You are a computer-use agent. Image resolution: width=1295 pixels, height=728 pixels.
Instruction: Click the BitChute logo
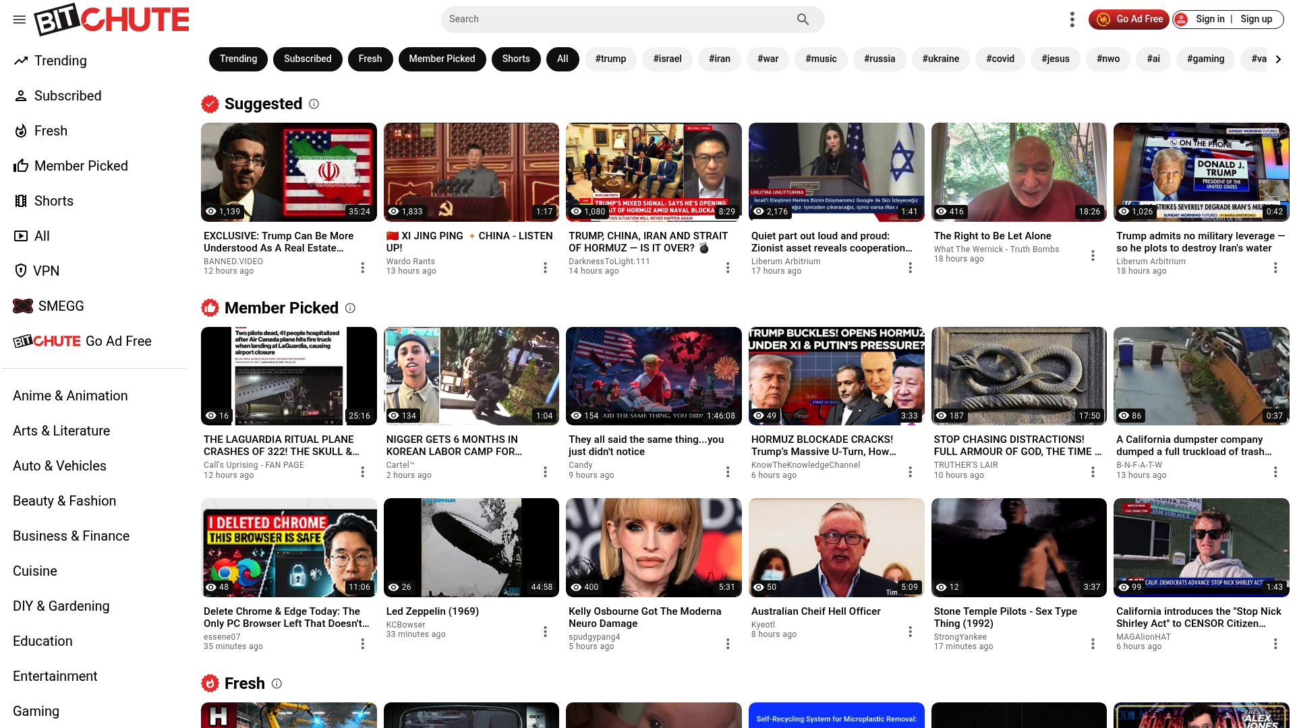(x=112, y=20)
